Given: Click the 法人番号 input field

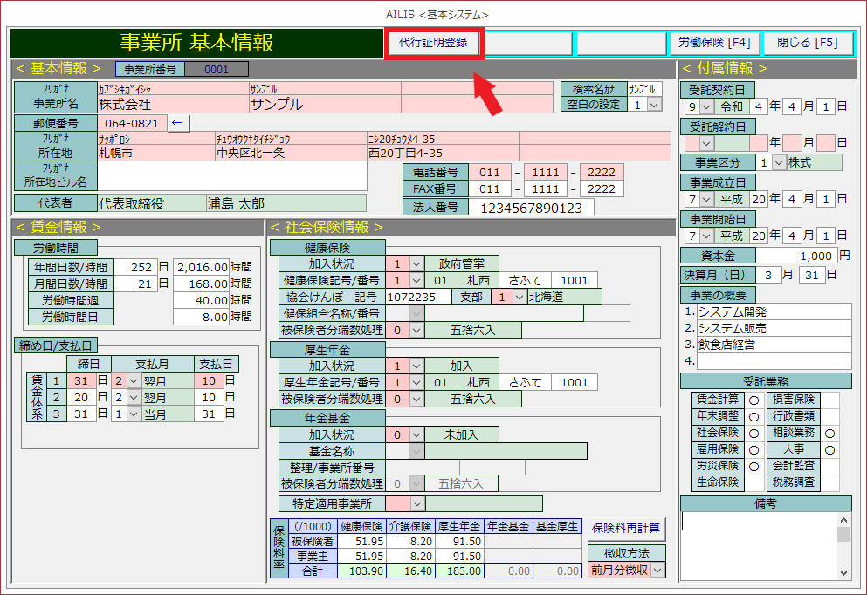Looking at the screenshot, I should click(x=531, y=208).
